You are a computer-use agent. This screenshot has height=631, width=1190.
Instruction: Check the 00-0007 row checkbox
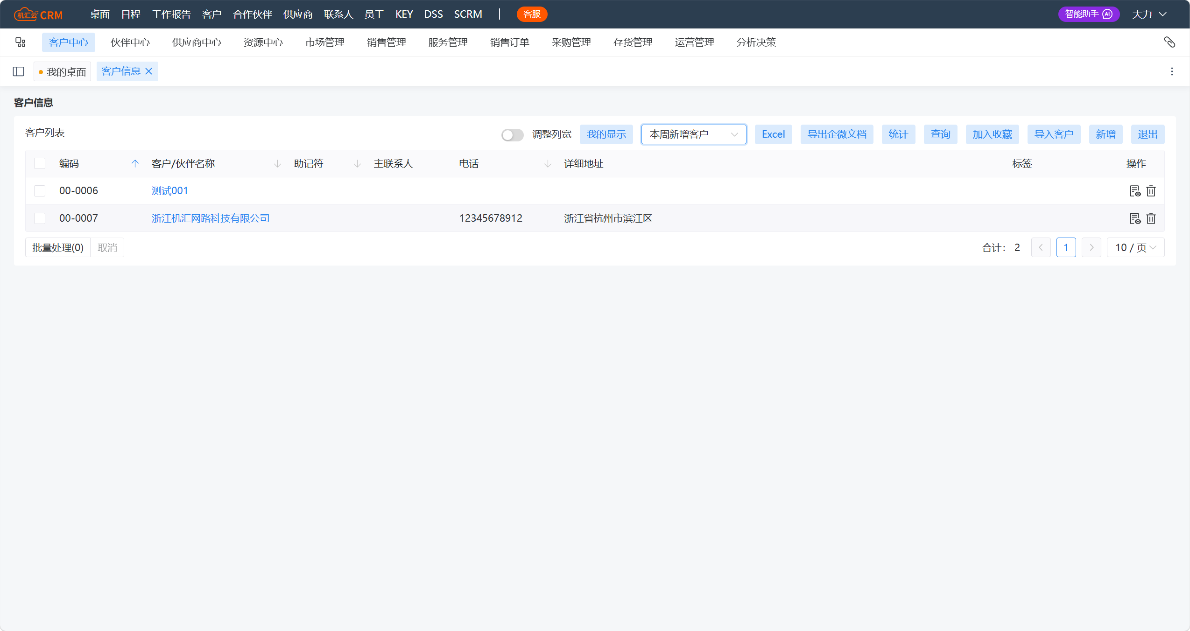pos(40,218)
